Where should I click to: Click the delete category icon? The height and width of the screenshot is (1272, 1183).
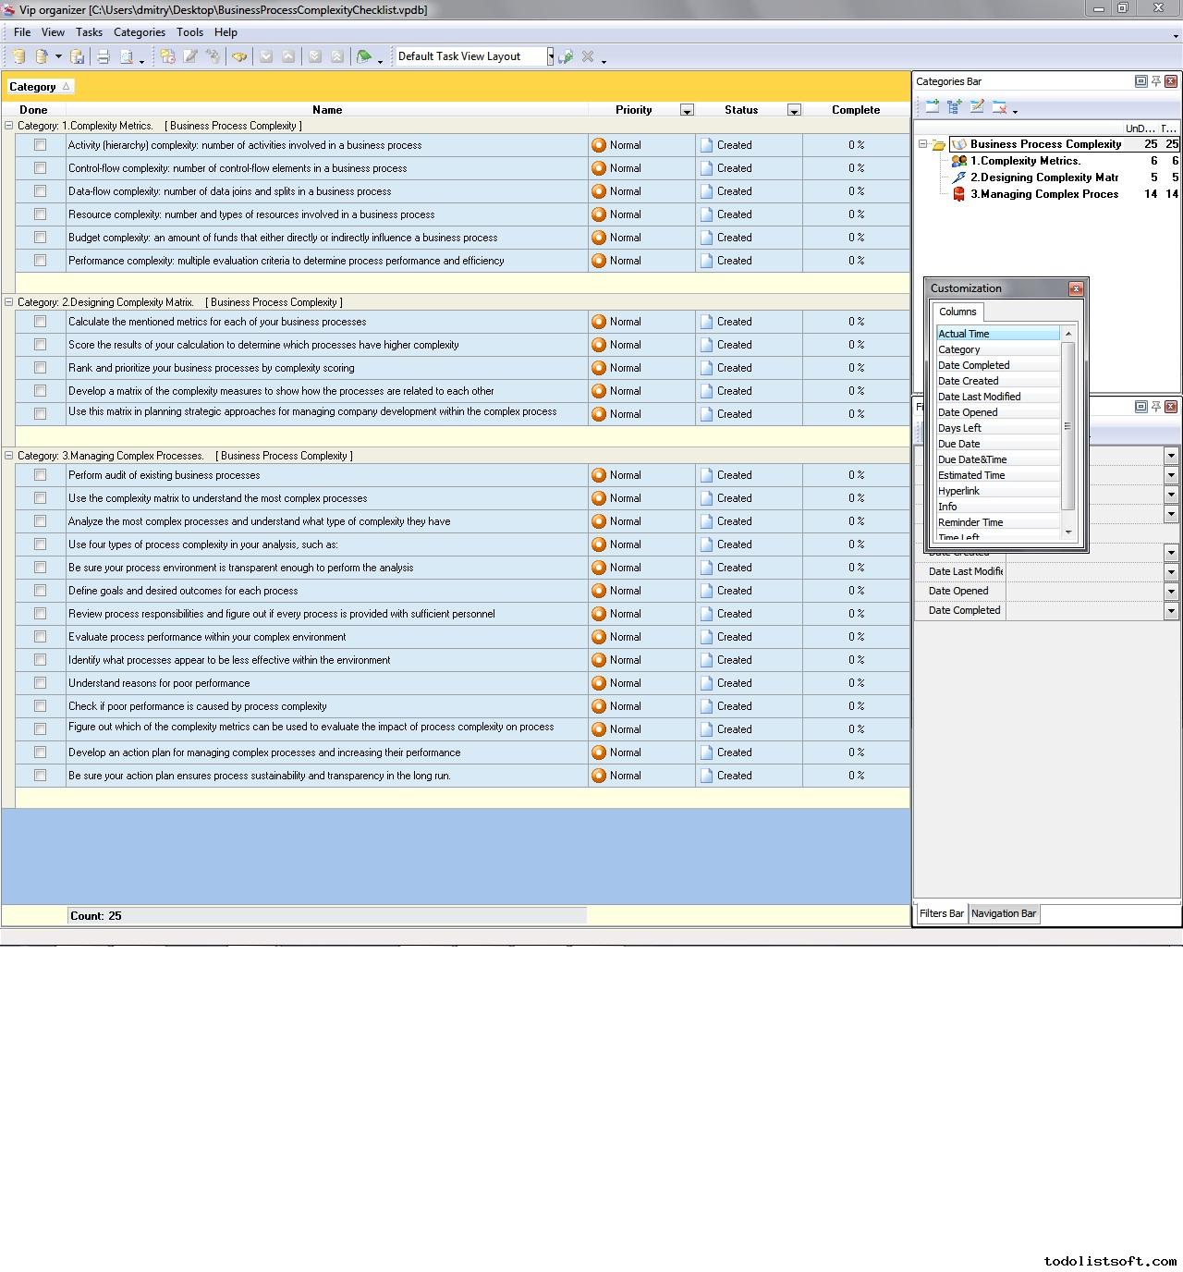(999, 107)
